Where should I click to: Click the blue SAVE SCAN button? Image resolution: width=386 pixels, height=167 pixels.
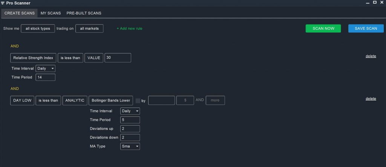(366, 29)
